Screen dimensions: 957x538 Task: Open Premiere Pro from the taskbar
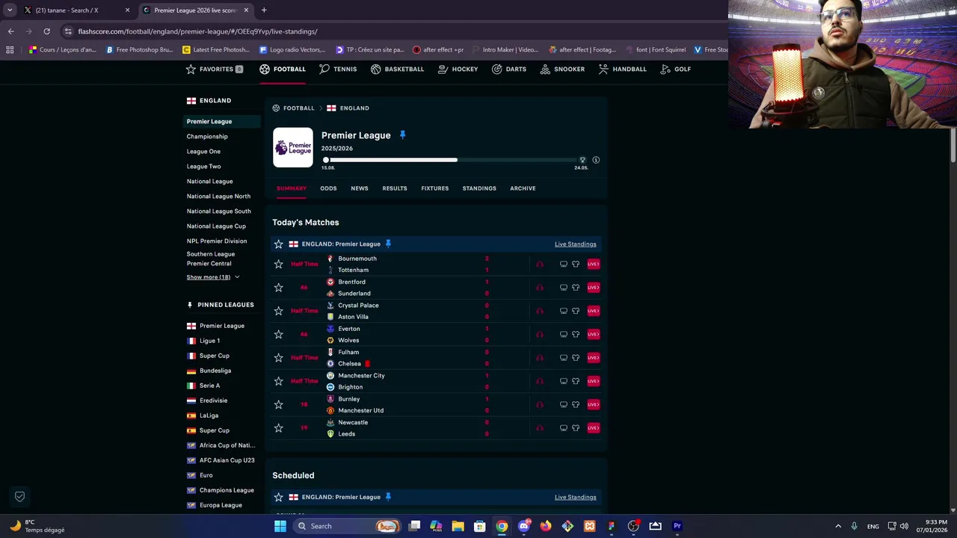point(677,526)
